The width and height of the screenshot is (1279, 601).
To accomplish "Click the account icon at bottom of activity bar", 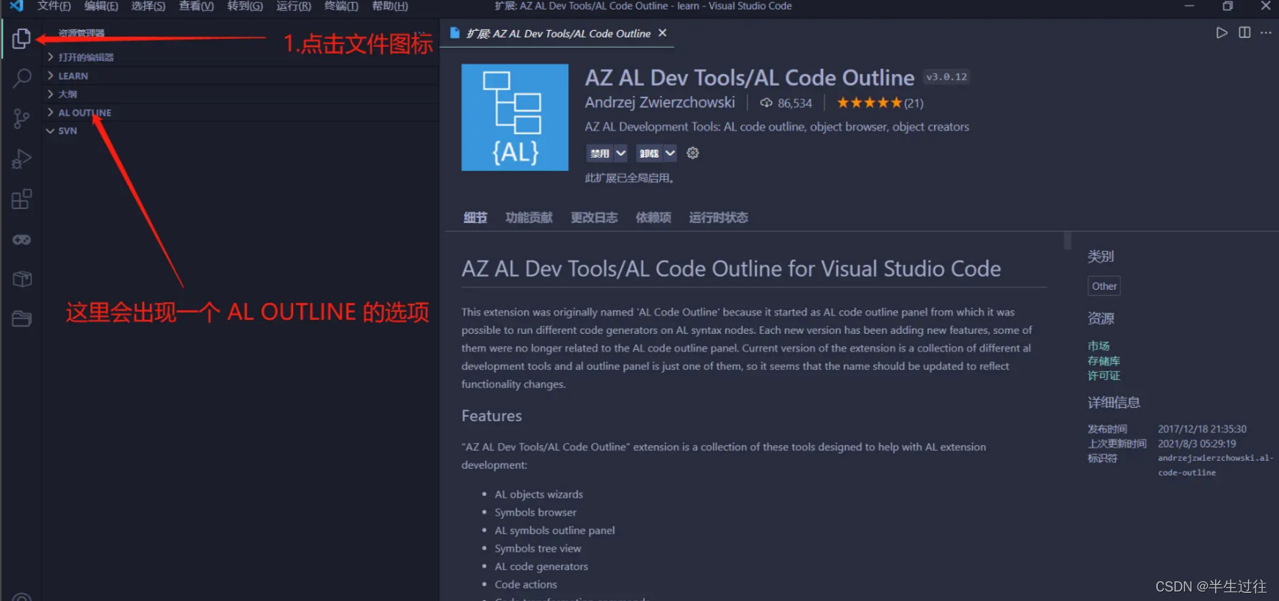I will pyautogui.click(x=21, y=597).
